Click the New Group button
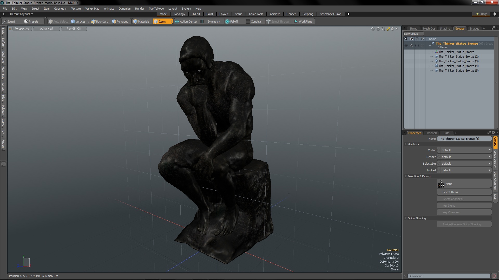This screenshot has width=499, height=280. pyautogui.click(x=413, y=34)
